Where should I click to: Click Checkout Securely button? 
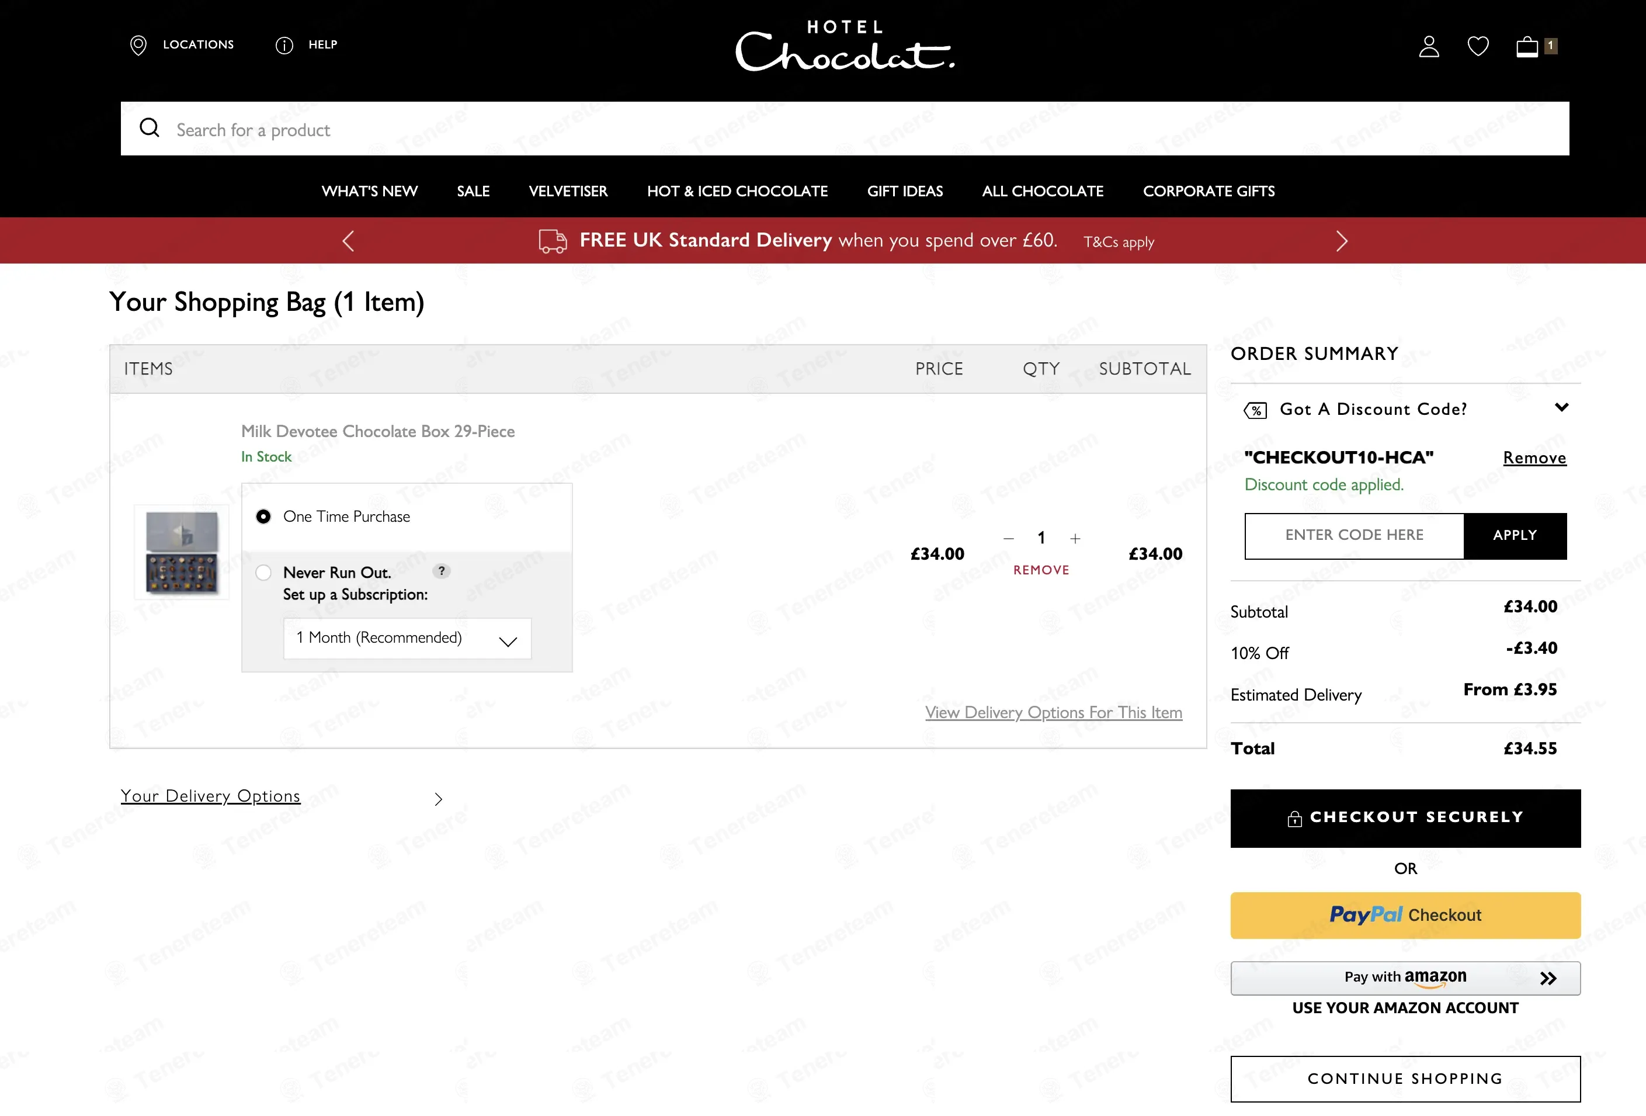coord(1405,817)
